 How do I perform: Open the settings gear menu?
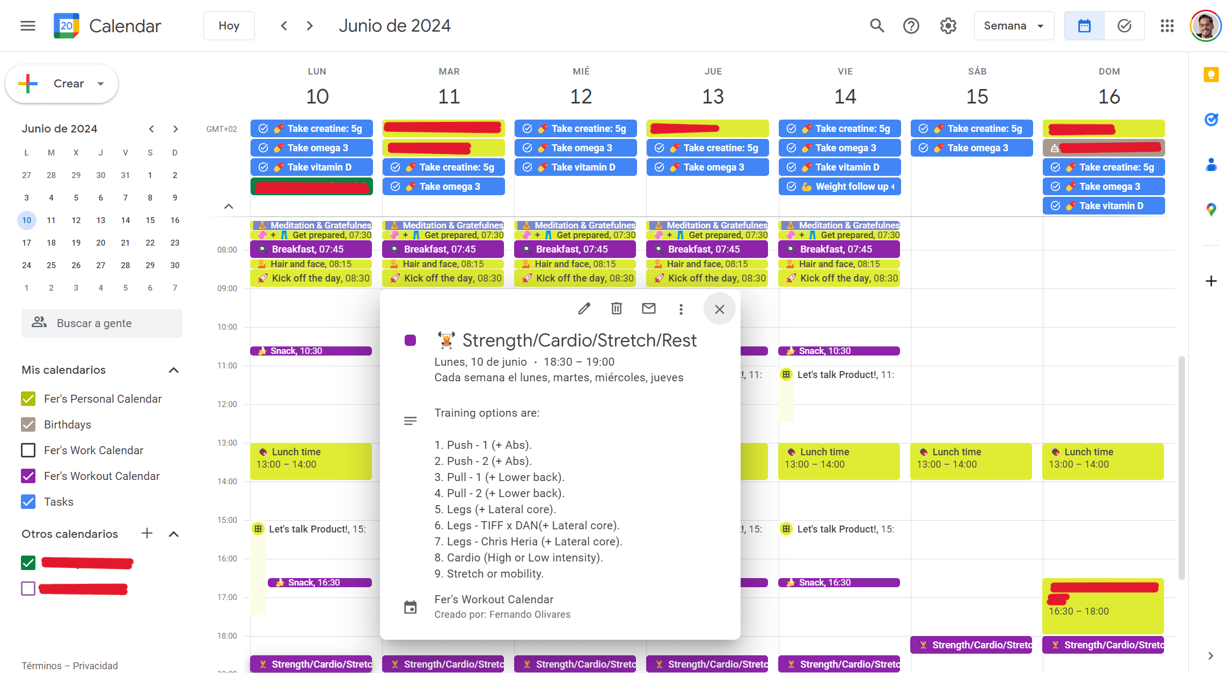point(948,26)
